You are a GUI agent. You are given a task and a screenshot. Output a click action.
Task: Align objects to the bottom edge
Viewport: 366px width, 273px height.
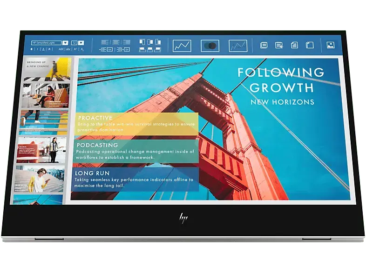coord(158,42)
